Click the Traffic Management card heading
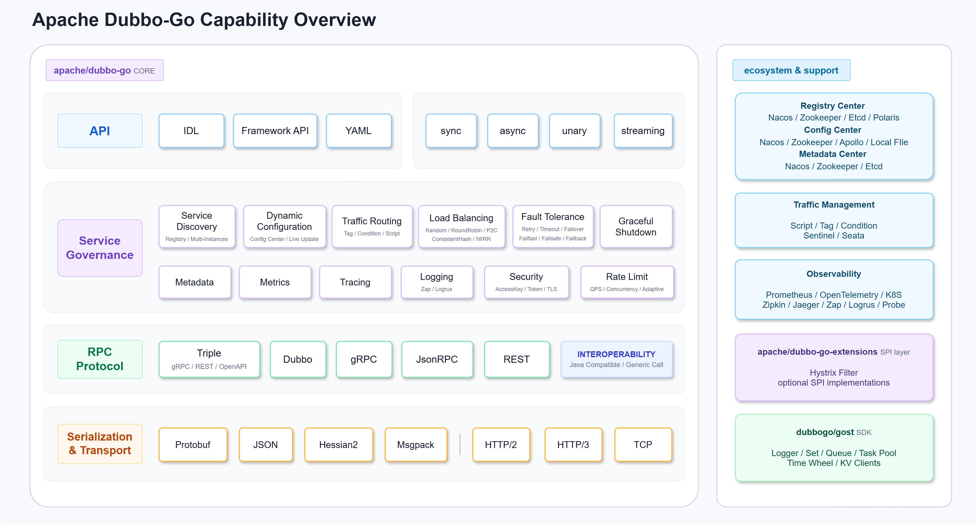976x524 pixels. tap(834, 205)
